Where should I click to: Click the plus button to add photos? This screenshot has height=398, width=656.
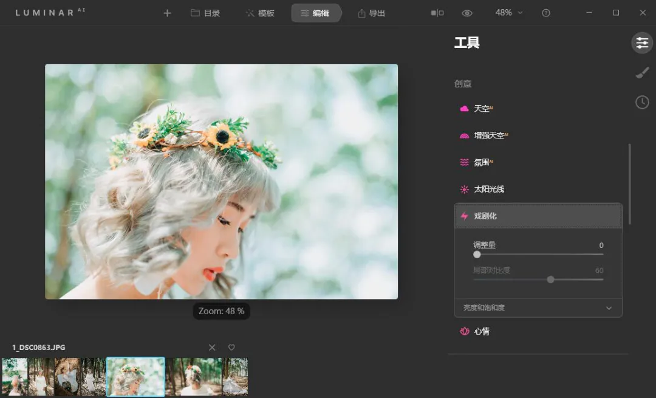click(x=167, y=12)
